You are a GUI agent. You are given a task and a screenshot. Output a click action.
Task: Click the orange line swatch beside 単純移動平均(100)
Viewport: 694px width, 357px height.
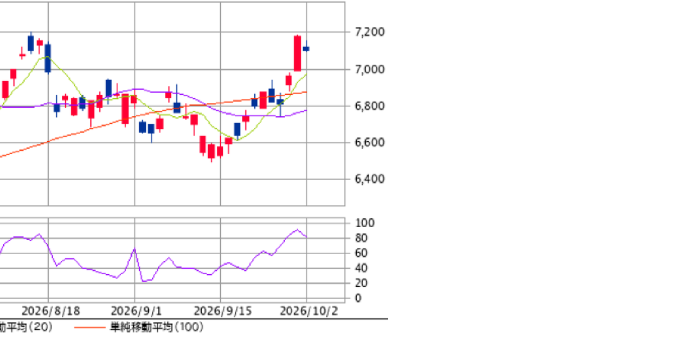[x=91, y=327]
